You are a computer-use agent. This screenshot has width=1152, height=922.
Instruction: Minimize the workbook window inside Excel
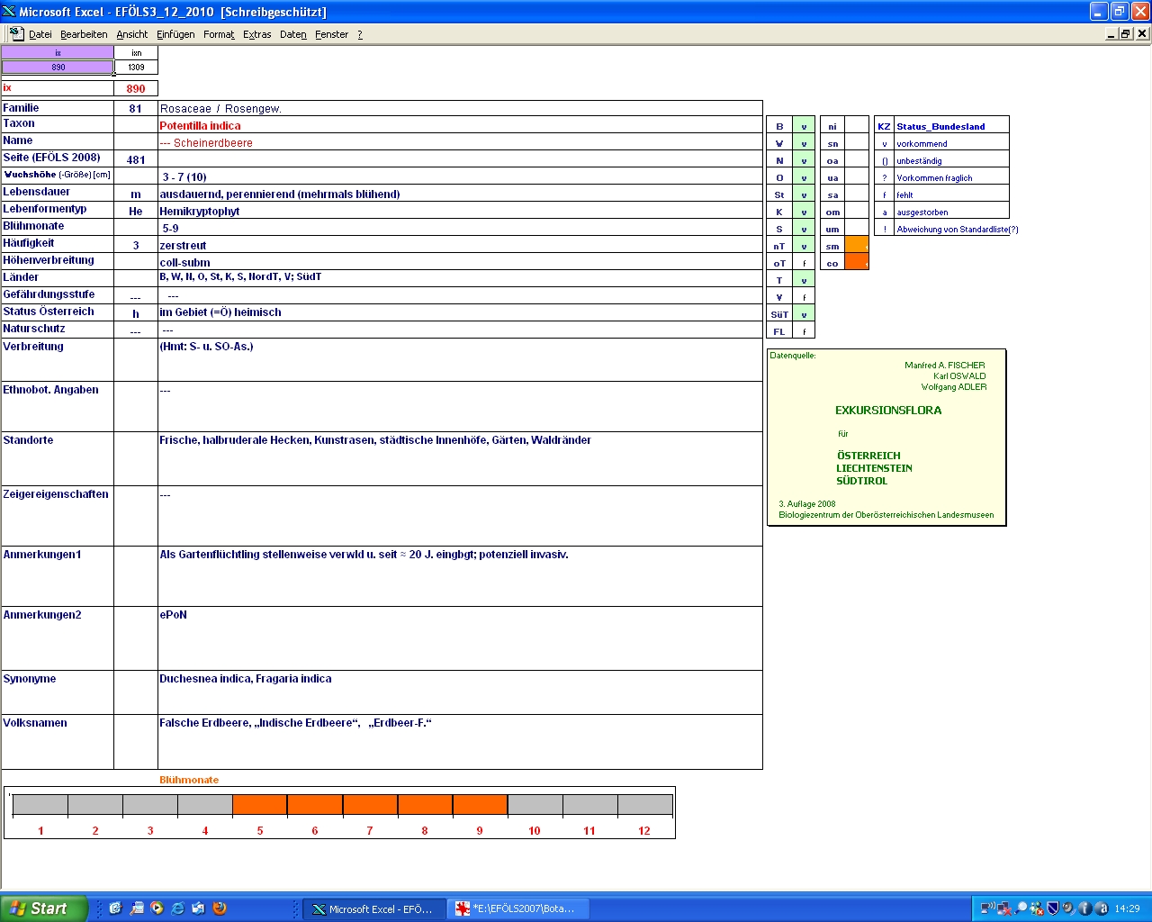(1111, 33)
